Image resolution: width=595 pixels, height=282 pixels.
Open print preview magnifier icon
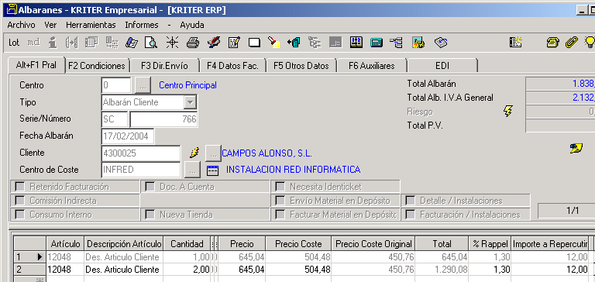151,43
